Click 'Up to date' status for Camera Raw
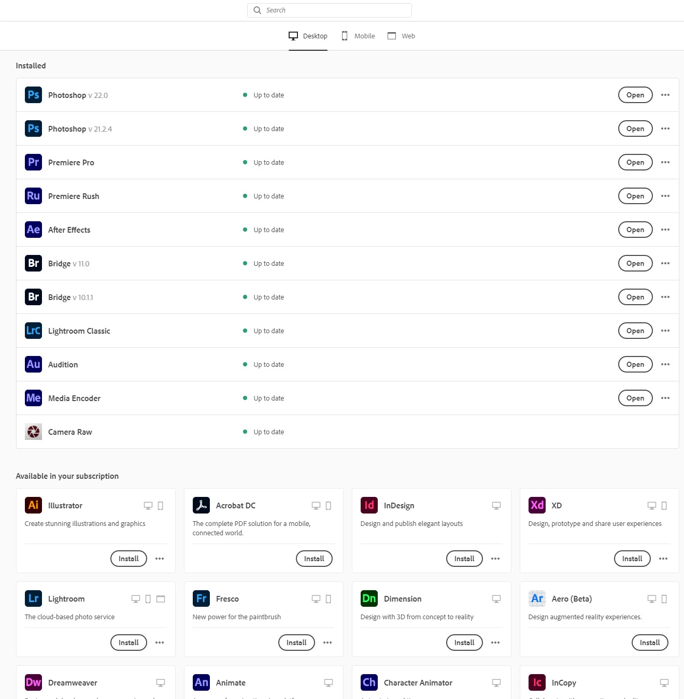 click(269, 432)
